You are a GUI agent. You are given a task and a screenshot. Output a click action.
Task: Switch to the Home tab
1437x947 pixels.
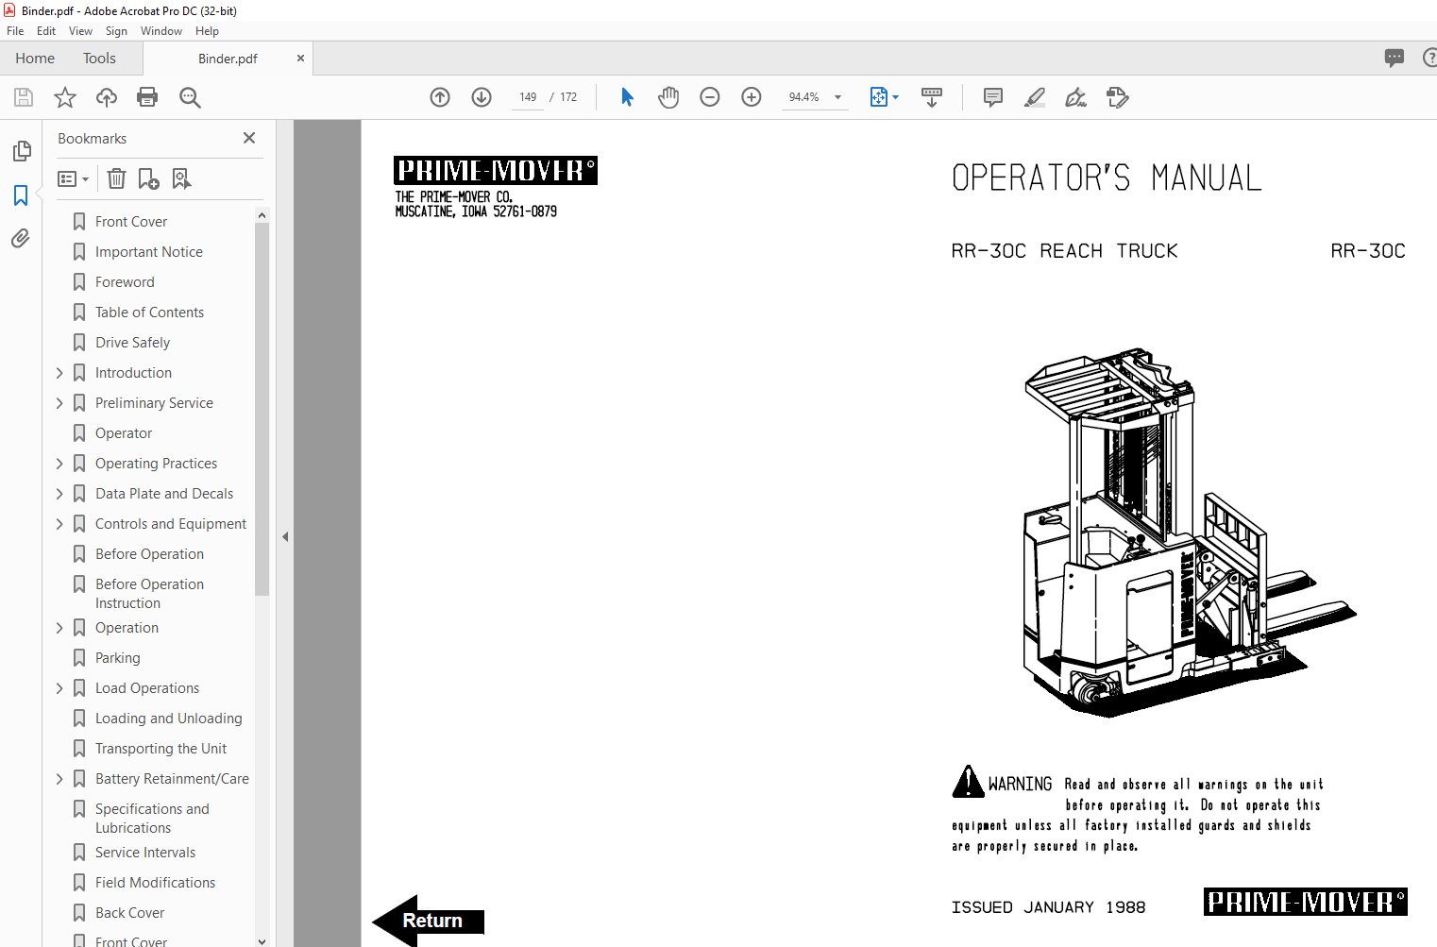[35, 59]
